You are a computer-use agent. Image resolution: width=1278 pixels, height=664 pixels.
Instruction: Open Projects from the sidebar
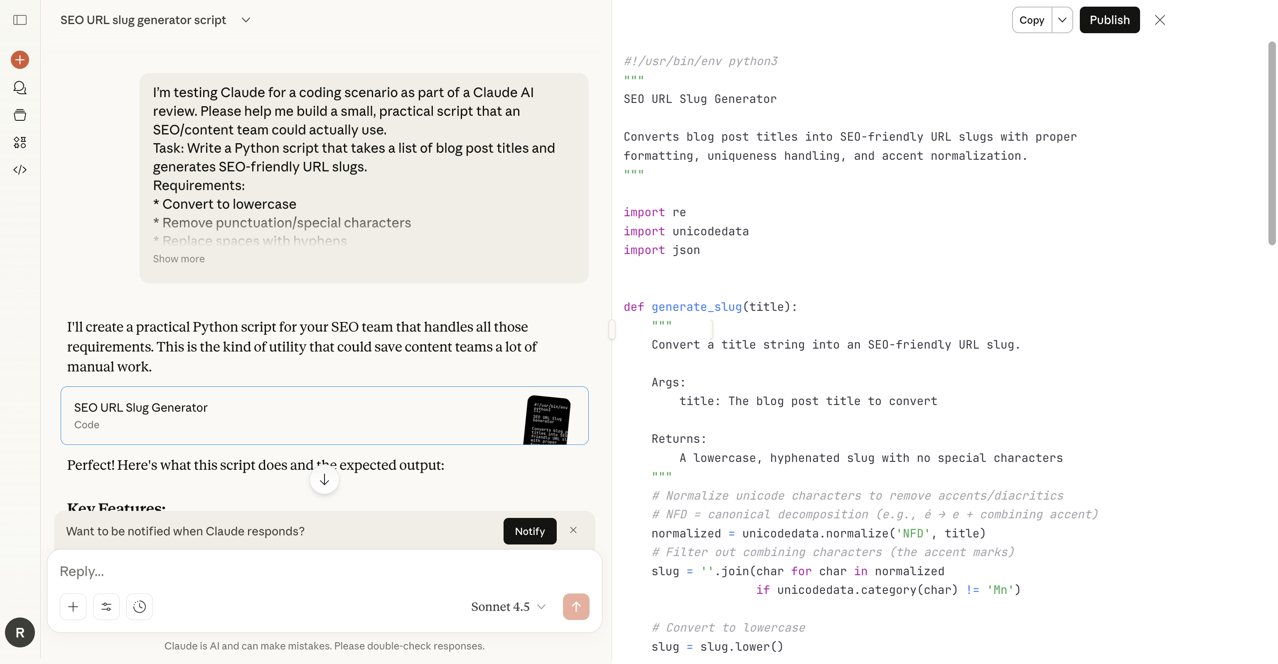click(x=20, y=115)
